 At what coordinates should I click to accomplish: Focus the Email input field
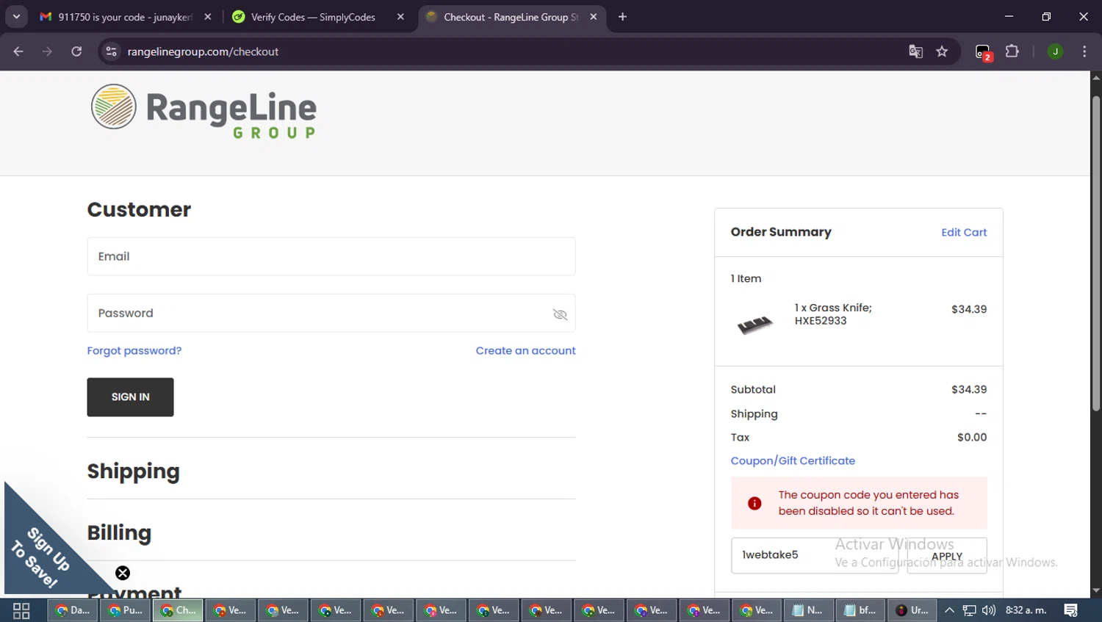pos(331,256)
